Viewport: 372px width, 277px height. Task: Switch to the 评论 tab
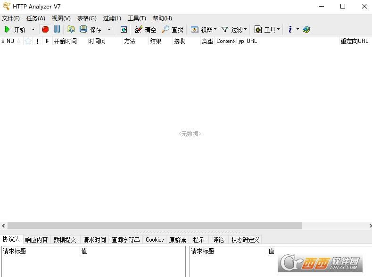click(x=218, y=240)
